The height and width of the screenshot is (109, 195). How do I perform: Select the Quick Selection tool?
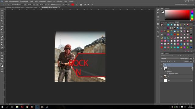point(2,18)
